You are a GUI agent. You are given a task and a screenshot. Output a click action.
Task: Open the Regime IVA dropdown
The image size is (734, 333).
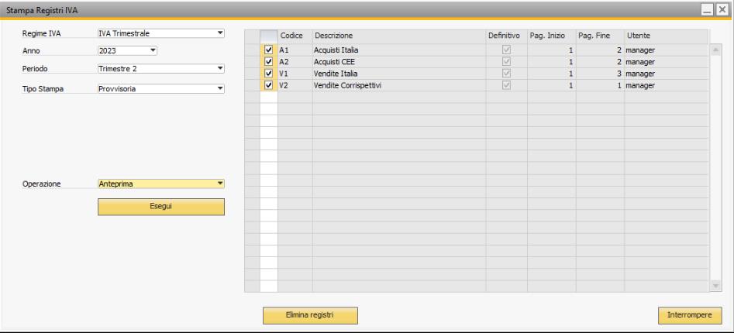[x=161, y=33]
